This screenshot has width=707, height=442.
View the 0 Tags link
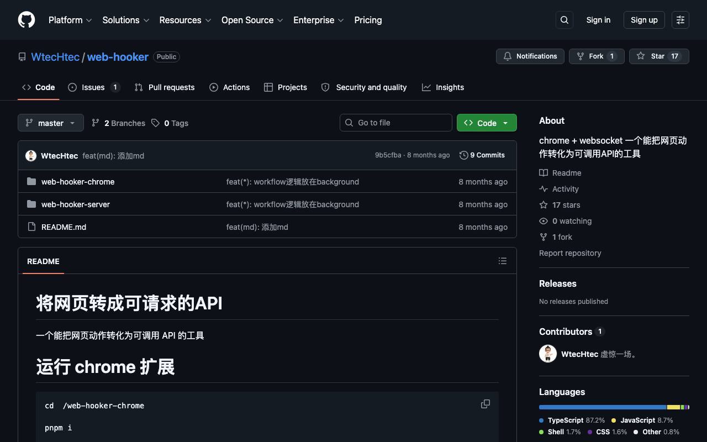click(x=170, y=123)
